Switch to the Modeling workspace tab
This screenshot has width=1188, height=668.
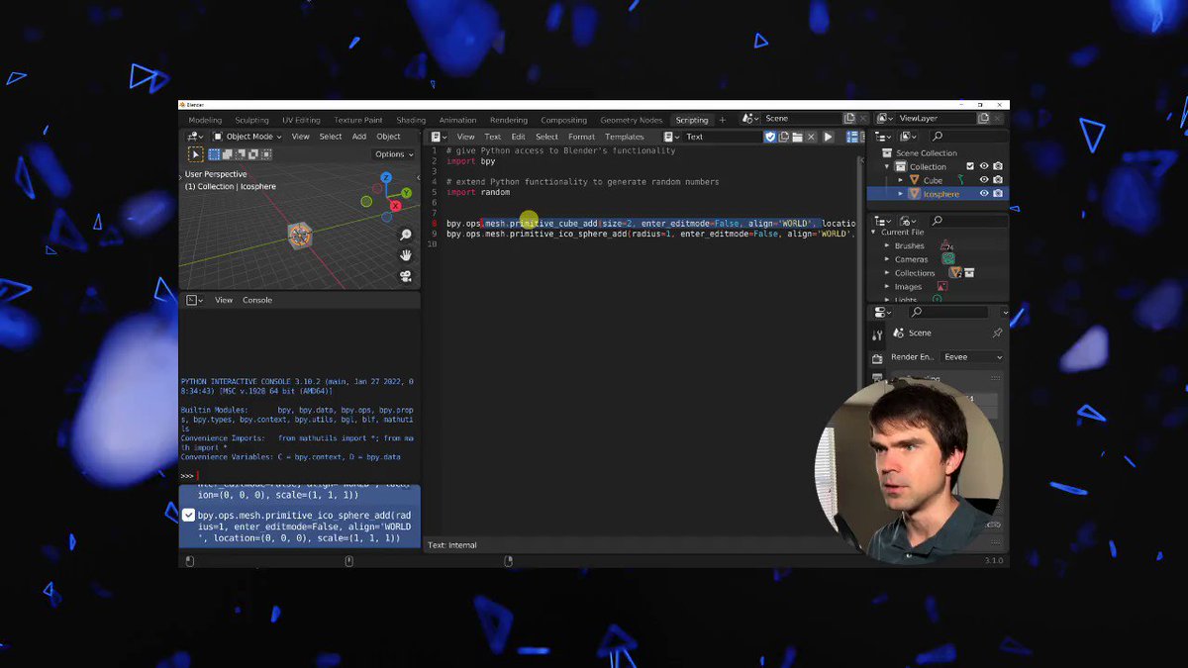pyautogui.click(x=205, y=120)
